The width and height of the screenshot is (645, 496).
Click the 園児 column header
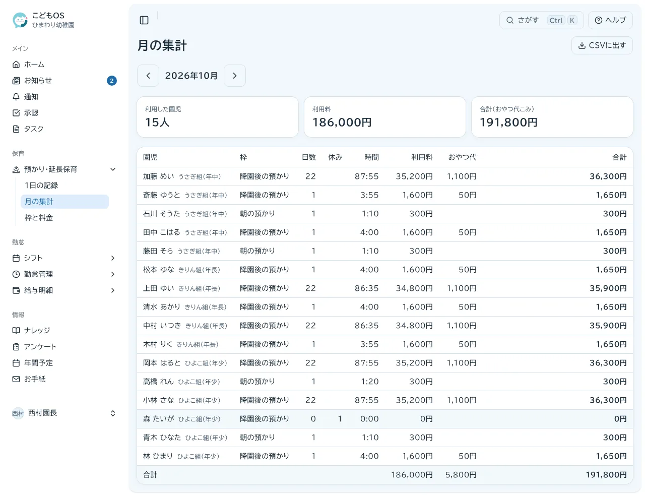click(x=150, y=157)
